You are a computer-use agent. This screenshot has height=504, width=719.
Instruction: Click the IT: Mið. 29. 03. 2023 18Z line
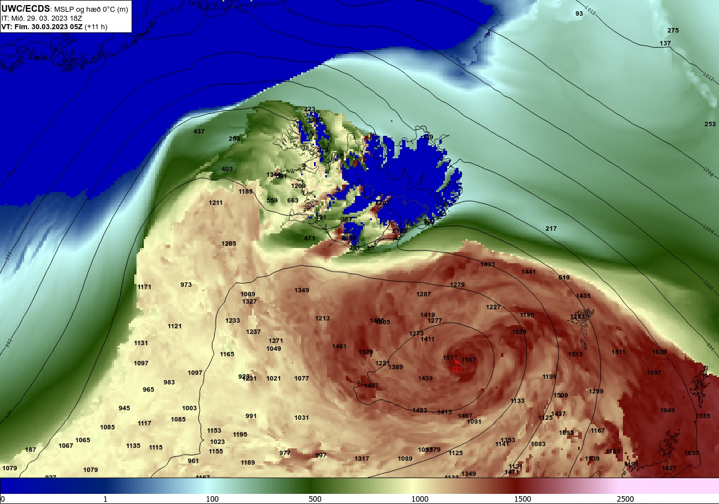43,18
